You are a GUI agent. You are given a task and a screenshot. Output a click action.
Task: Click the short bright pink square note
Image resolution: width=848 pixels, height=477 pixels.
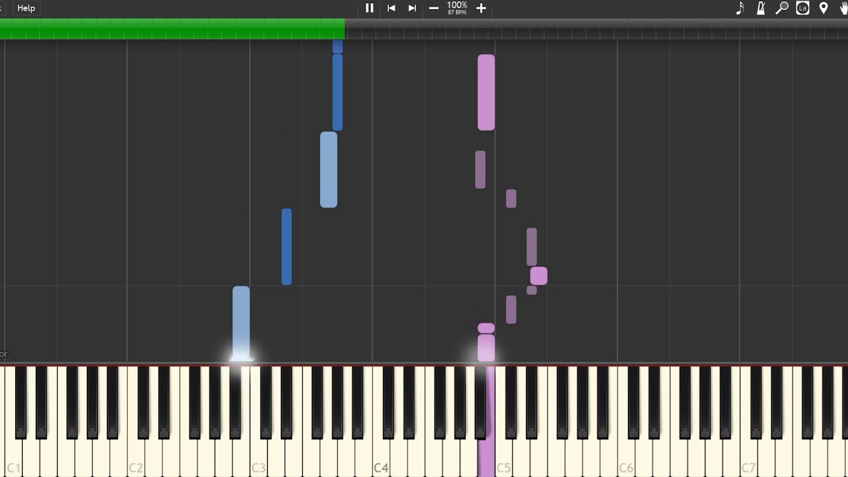[539, 276]
